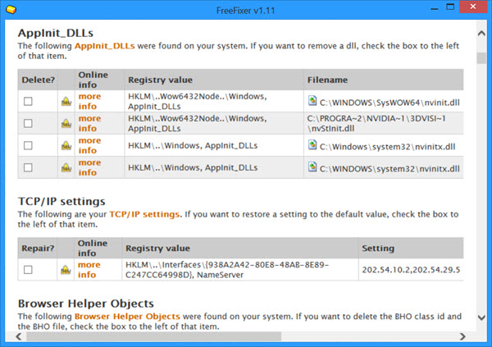Viewport: 492px width, 347px height.
Task: Maximize the FreeFixer window
Action: 450,7
